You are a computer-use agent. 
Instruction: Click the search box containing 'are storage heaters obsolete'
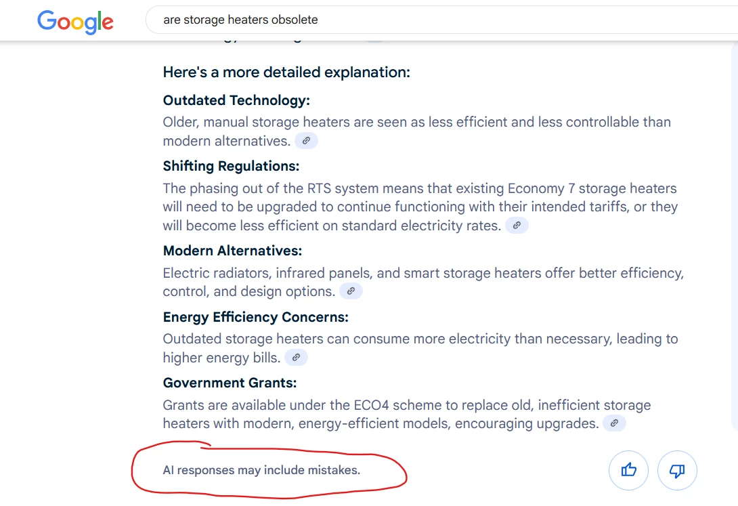point(406,20)
